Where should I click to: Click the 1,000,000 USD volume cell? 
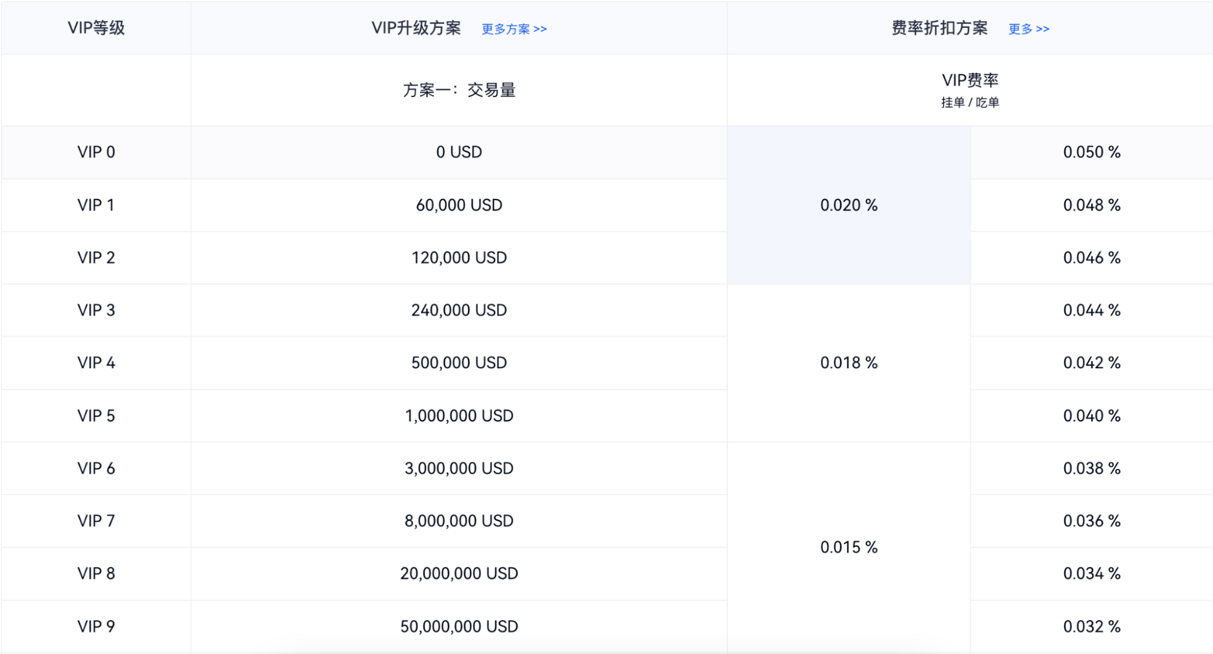point(459,416)
